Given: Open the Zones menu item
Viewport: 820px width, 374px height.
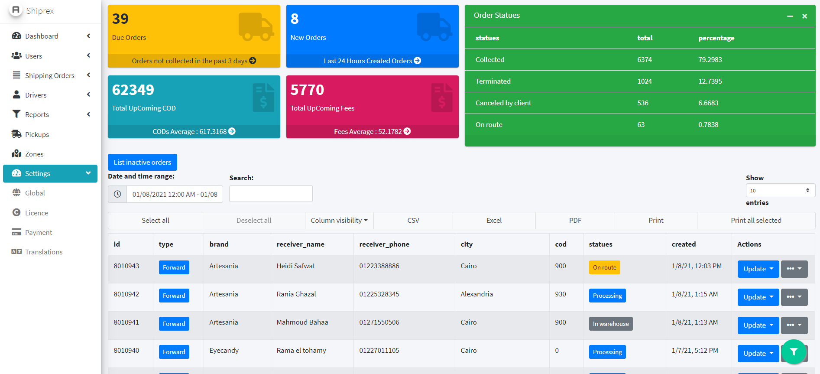Looking at the screenshot, I should click(x=50, y=154).
